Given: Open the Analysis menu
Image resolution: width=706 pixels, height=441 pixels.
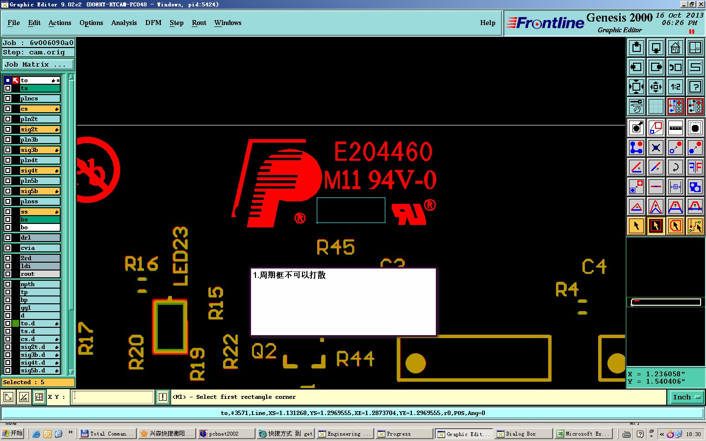Looking at the screenshot, I should (x=124, y=23).
